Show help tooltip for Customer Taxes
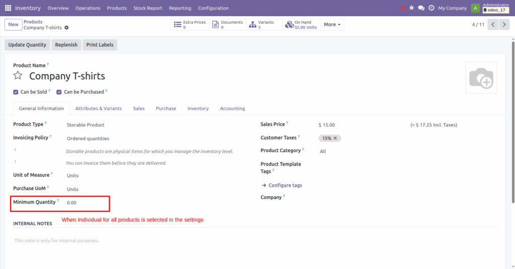This screenshot has height=269, width=515. point(299,137)
